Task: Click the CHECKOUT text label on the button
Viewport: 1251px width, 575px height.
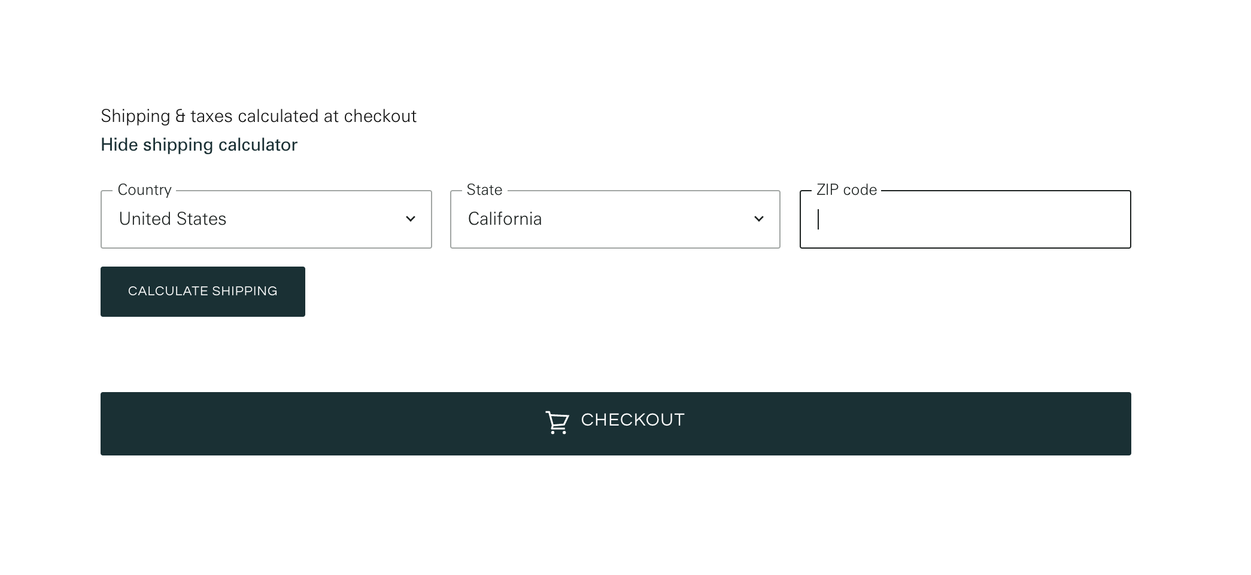Action: point(633,420)
